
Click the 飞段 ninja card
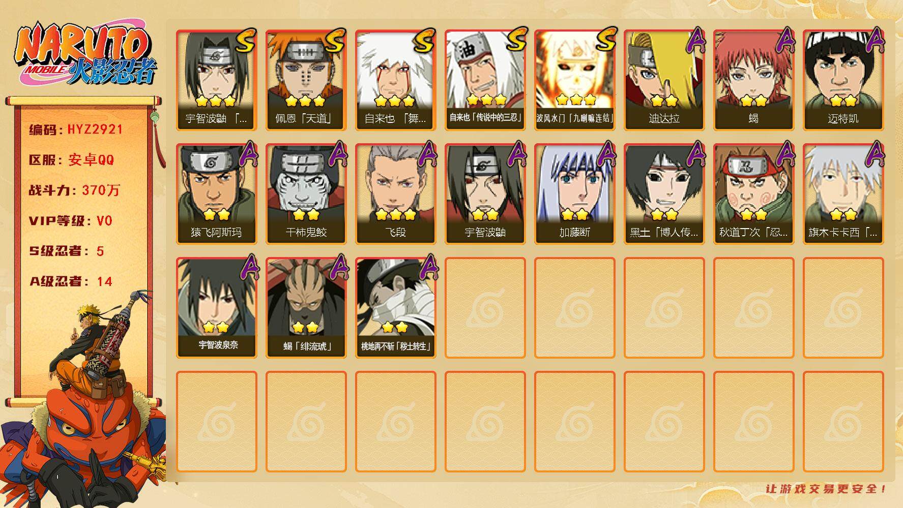tap(395, 194)
